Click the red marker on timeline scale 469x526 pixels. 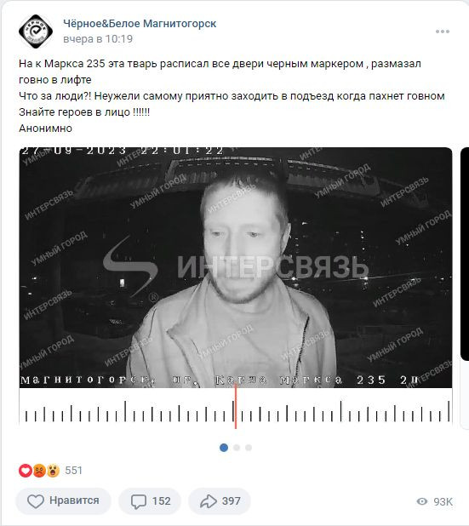[x=236, y=407]
